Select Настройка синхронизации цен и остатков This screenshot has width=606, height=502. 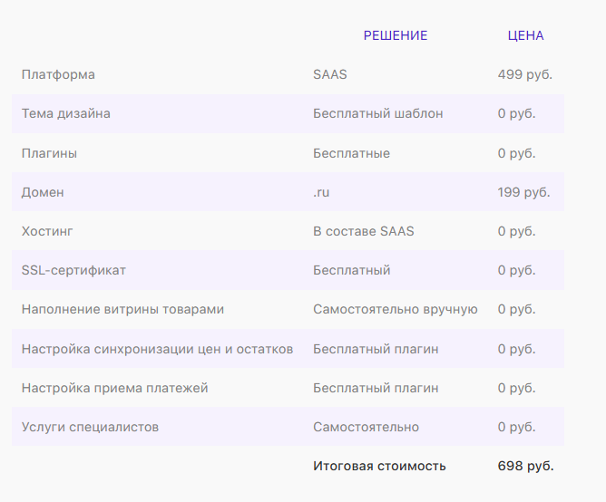point(157,349)
